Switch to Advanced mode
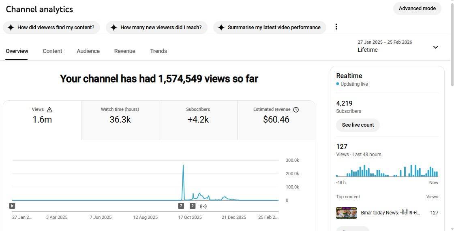Viewport: 454px width, 231px height. click(417, 8)
